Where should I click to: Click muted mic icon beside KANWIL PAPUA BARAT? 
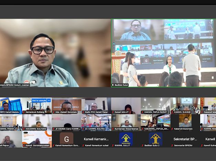point(142,112)
